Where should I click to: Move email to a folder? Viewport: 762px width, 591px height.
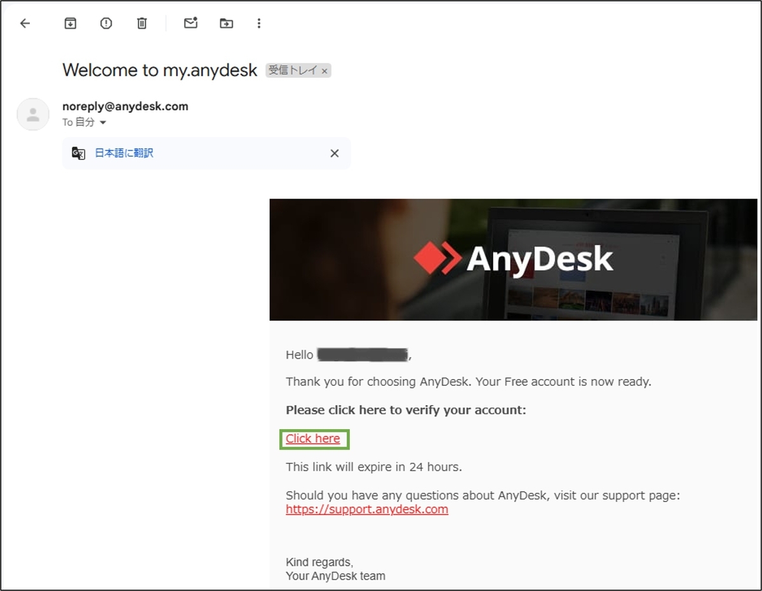click(226, 23)
